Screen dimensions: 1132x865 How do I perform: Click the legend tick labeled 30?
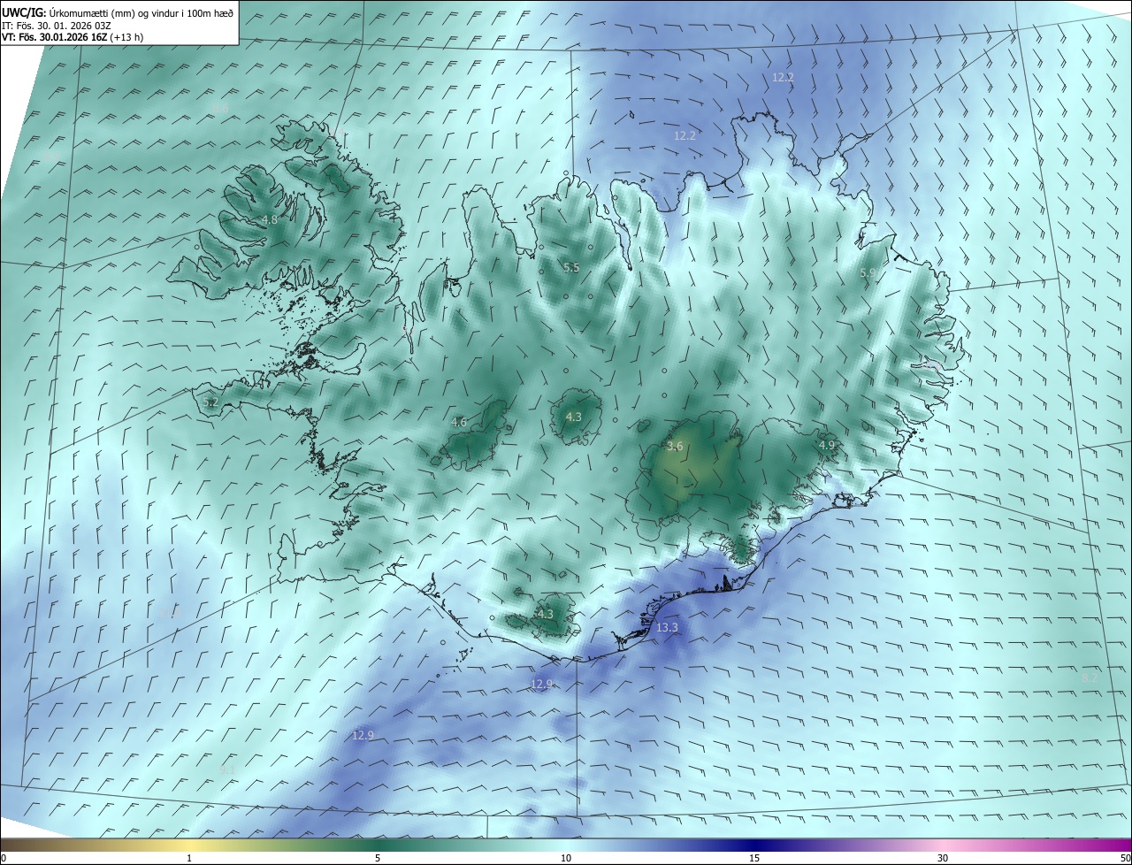pos(943,858)
